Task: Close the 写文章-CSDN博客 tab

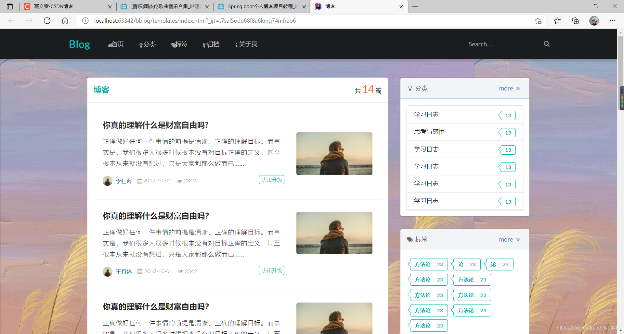Action: point(110,6)
